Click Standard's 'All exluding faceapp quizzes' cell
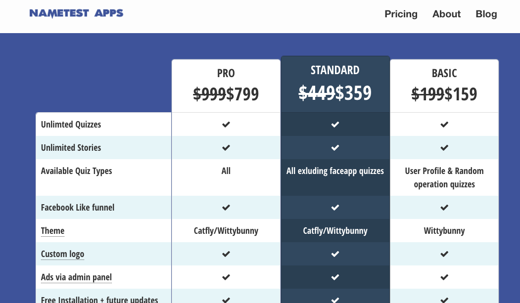 (x=335, y=177)
